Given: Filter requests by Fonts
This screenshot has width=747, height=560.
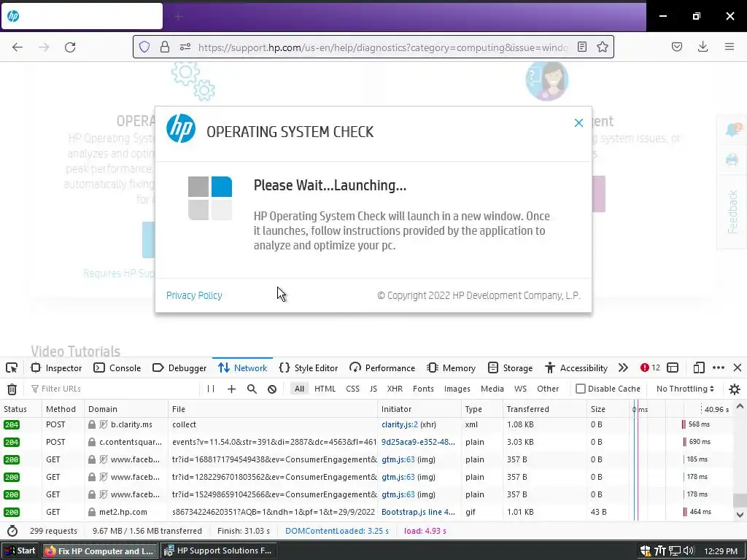Looking at the screenshot, I should [x=424, y=389].
